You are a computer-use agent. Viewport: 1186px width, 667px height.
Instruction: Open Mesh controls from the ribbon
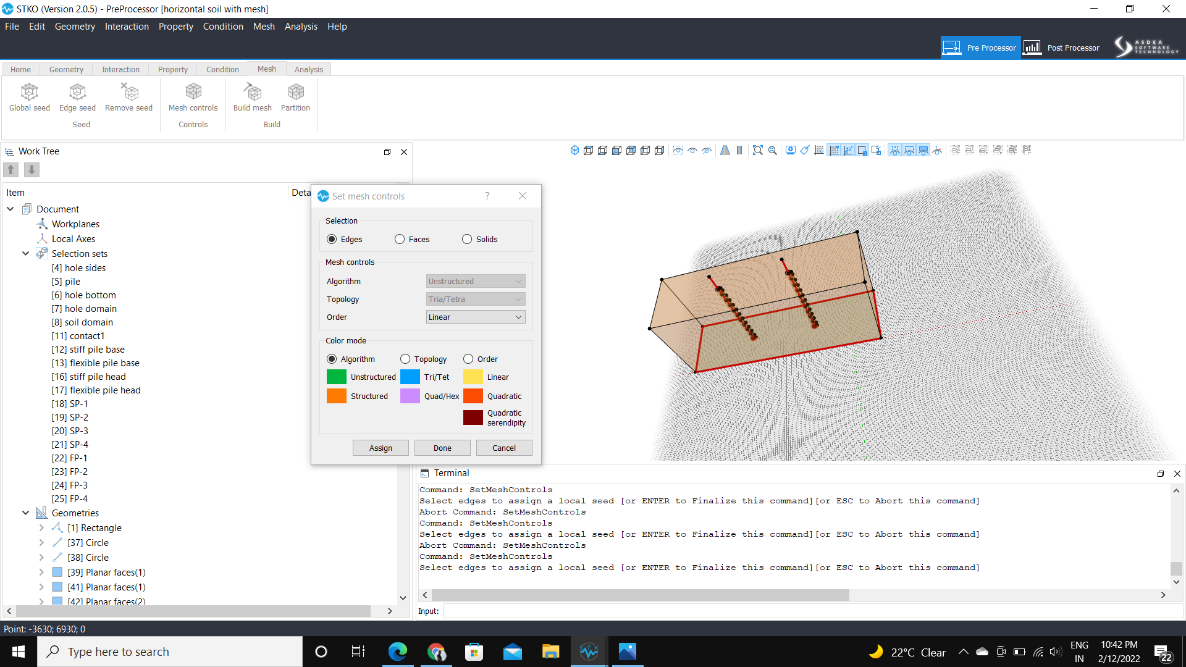tap(193, 98)
